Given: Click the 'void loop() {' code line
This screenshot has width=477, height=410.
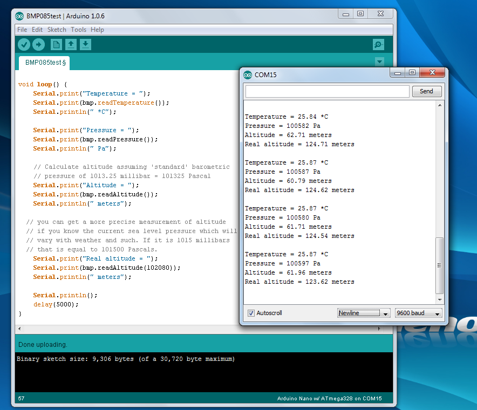Looking at the screenshot, I should (x=42, y=84).
